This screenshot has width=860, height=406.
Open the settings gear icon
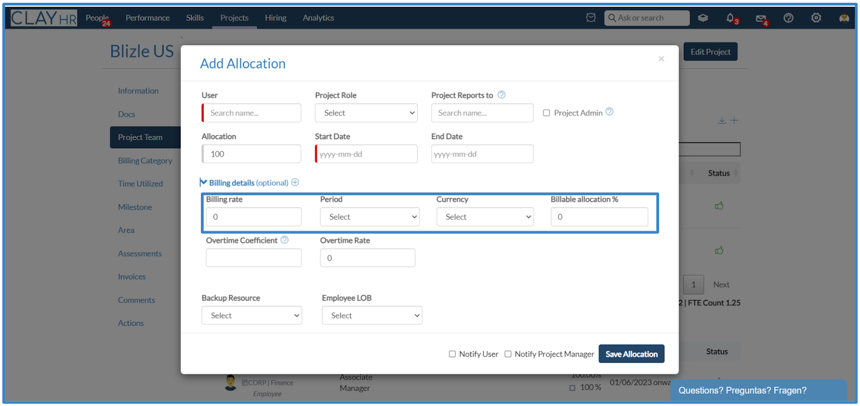(816, 18)
